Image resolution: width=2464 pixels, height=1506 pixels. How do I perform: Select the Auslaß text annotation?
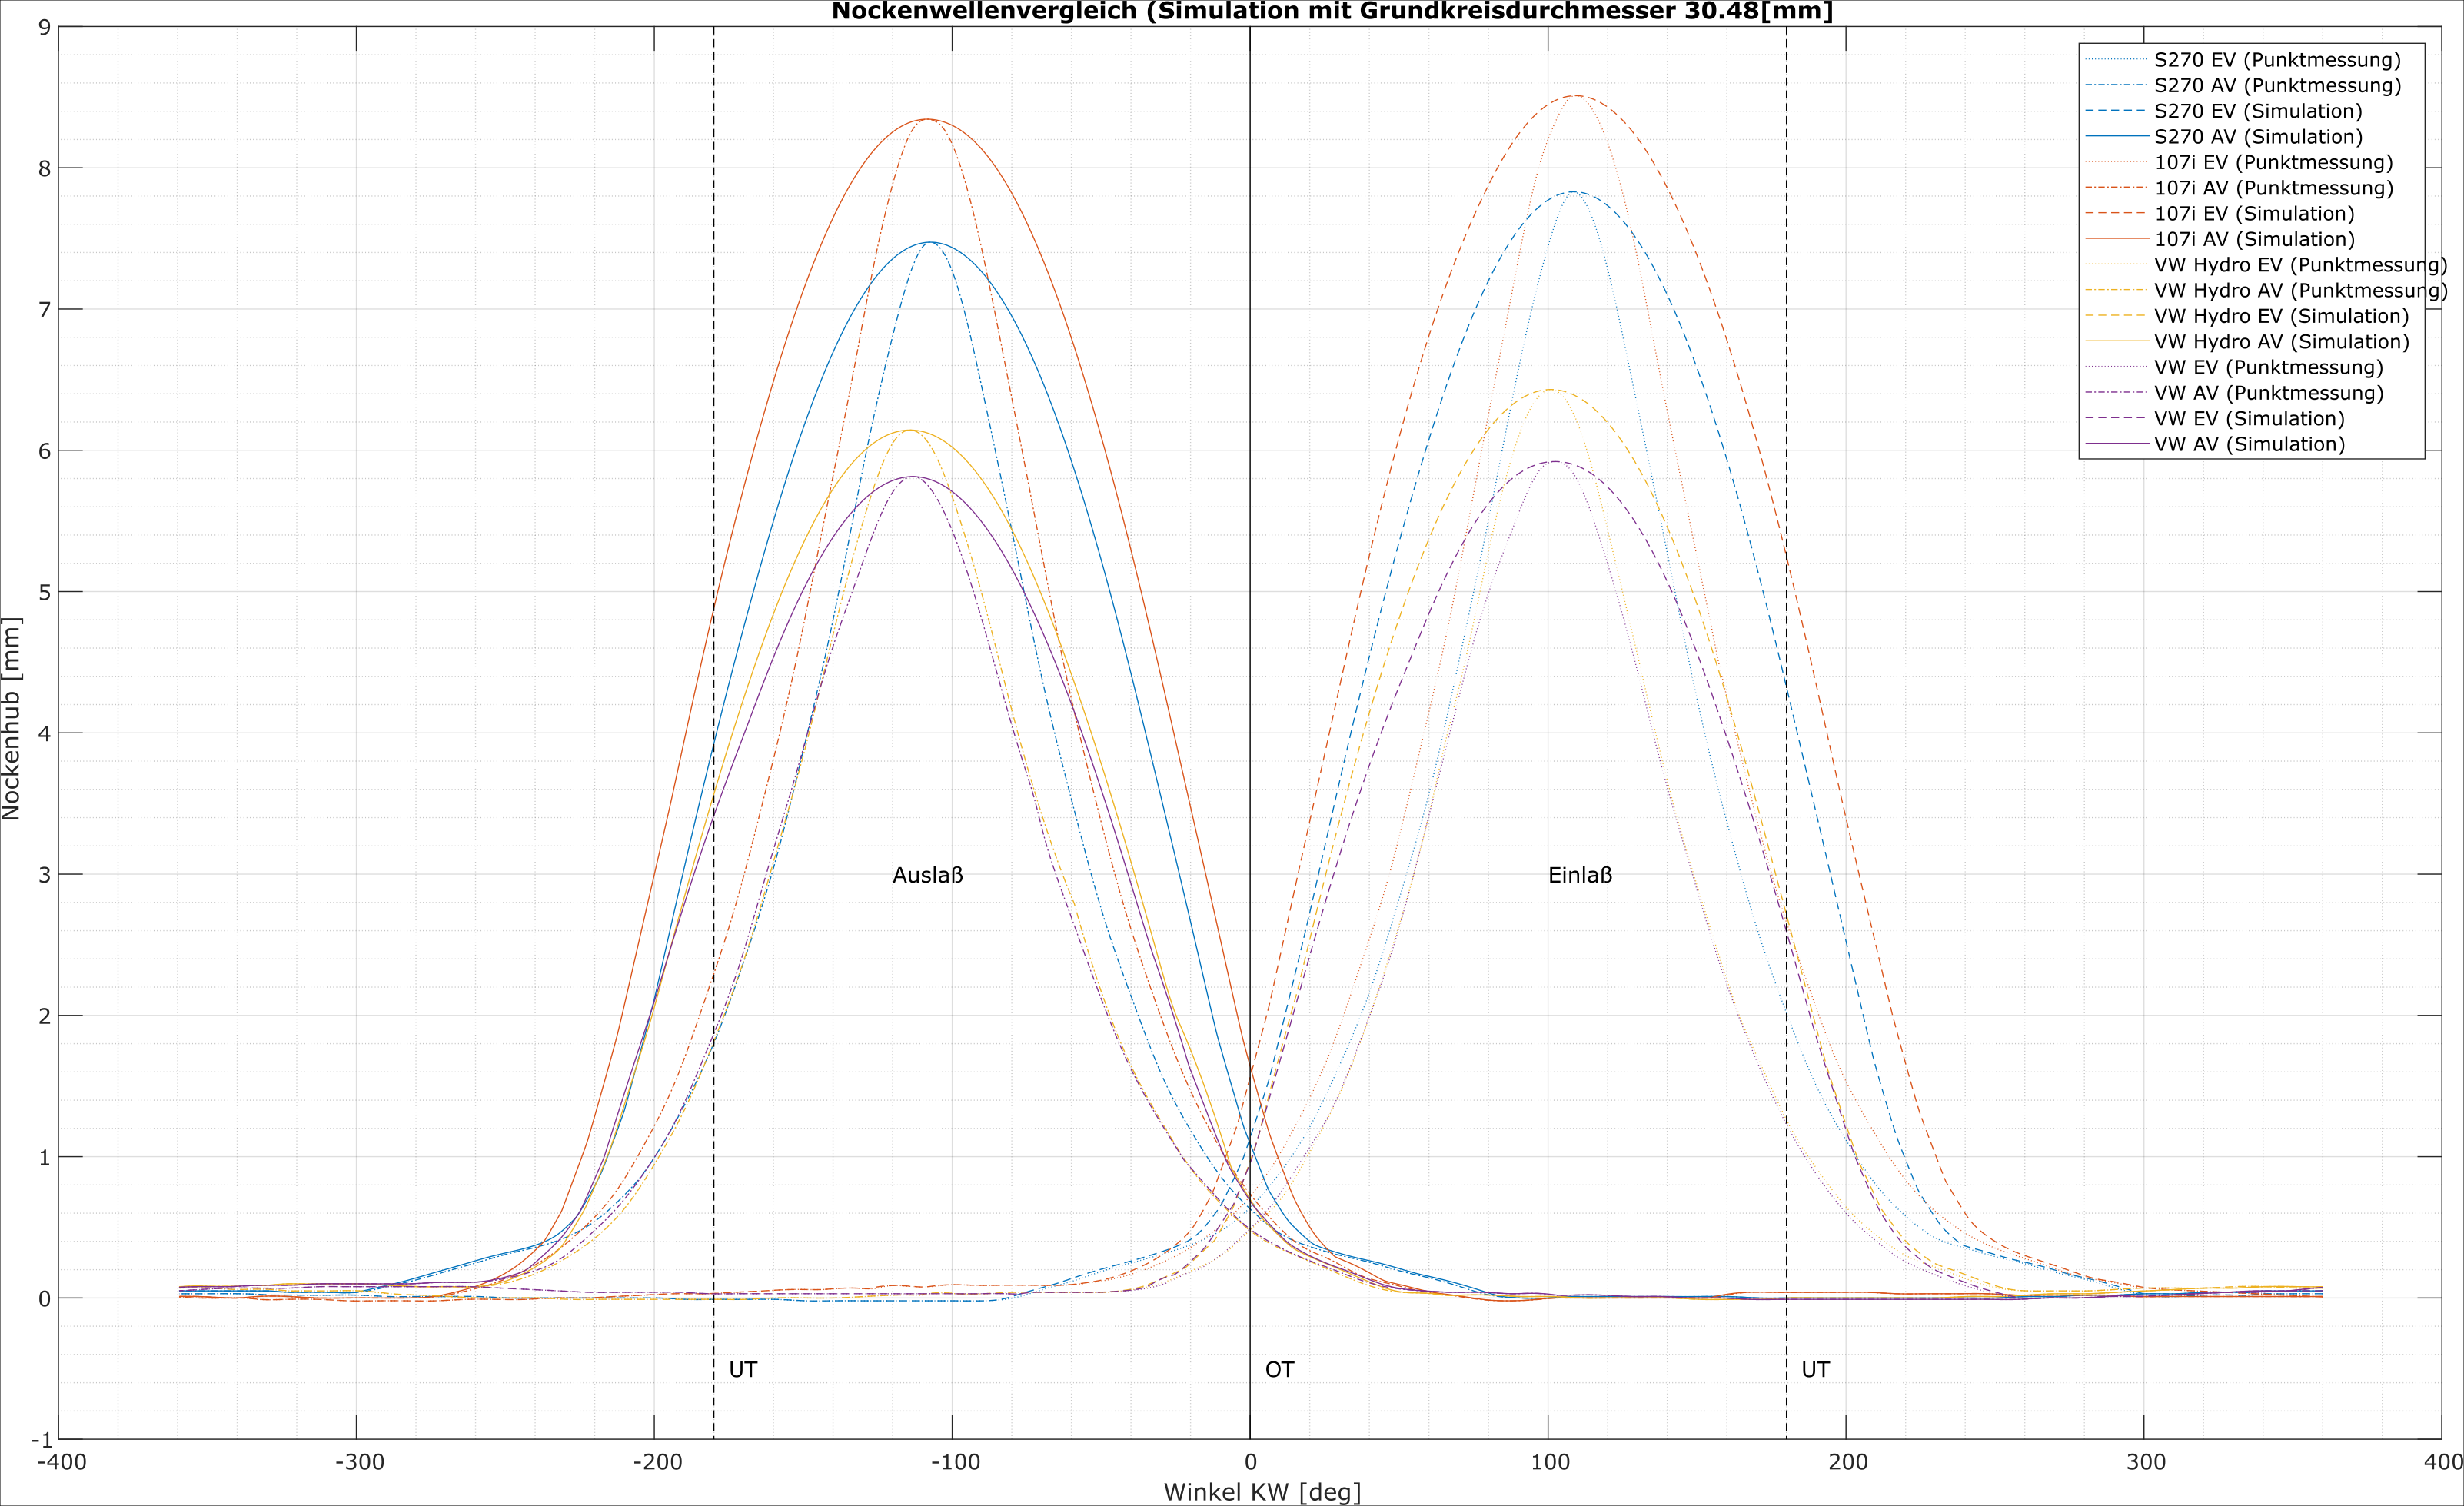(x=927, y=875)
